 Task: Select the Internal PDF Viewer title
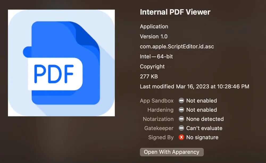[175, 12]
